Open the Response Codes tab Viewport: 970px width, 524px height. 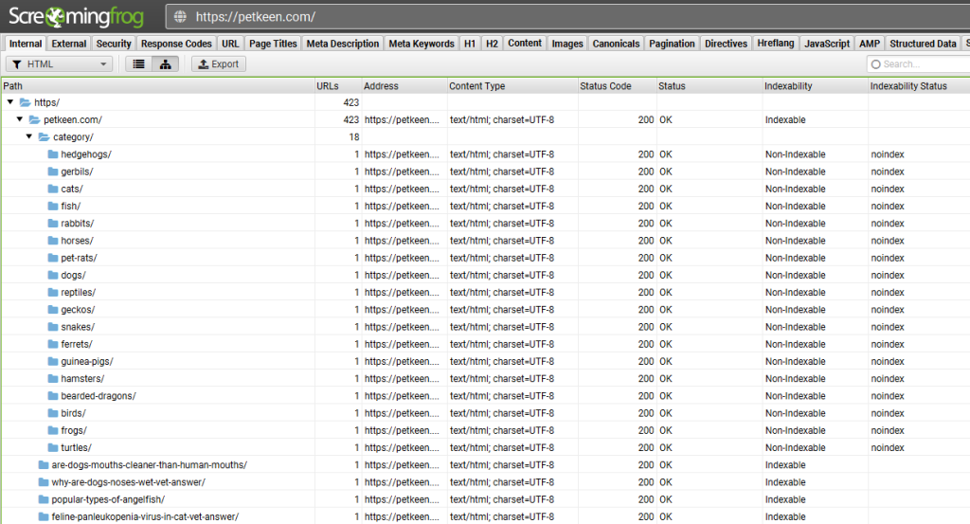pyautogui.click(x=176, y=44)
